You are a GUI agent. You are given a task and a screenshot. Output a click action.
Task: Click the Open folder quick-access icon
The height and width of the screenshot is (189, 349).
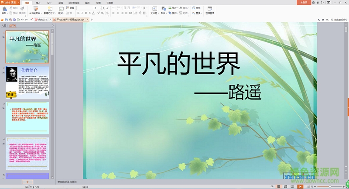(2, 20)
